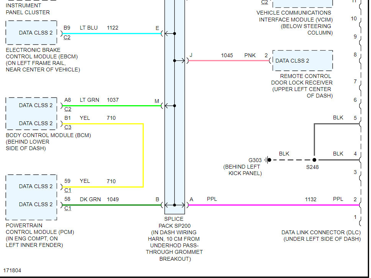371x278 pixels.
Task: Click the purple wire to DLC pin 2
Action: [274, 205]
